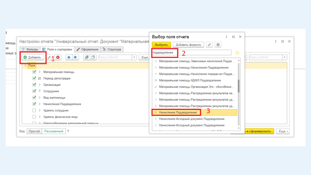Viewport: 311px width, 175px height.
Task: Click the red delete icon in fields toolbar
Action: pos(58,57)
